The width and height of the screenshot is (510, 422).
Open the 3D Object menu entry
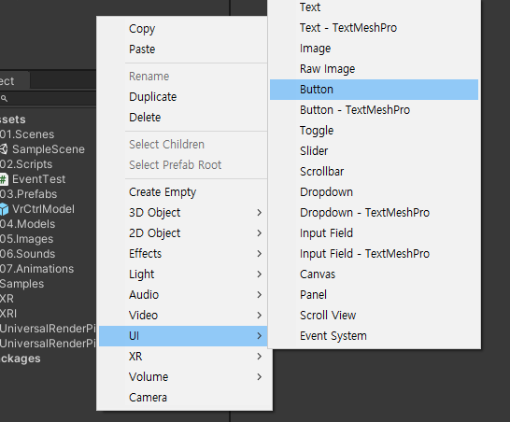pyautogui.click(x=183, y=213)
